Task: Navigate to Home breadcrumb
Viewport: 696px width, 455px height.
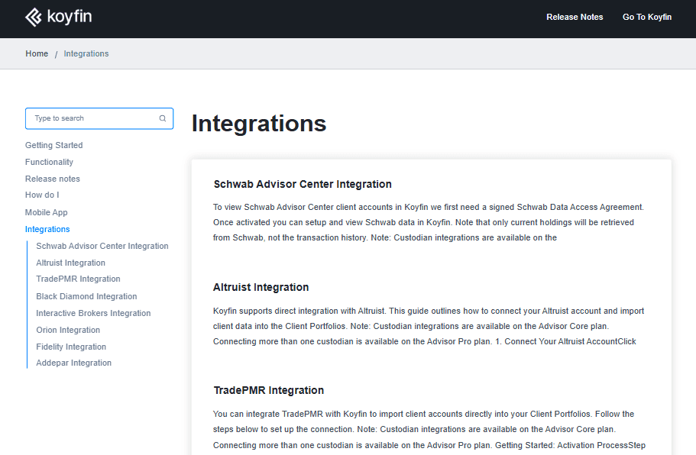Action: 37,53
